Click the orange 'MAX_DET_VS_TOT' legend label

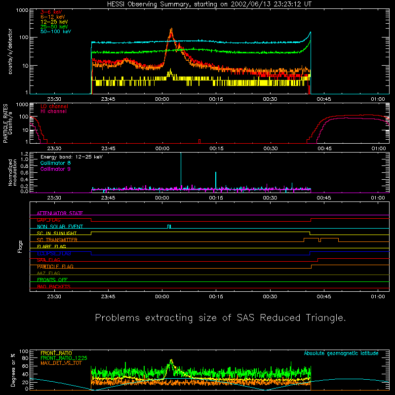pos(61,363)
